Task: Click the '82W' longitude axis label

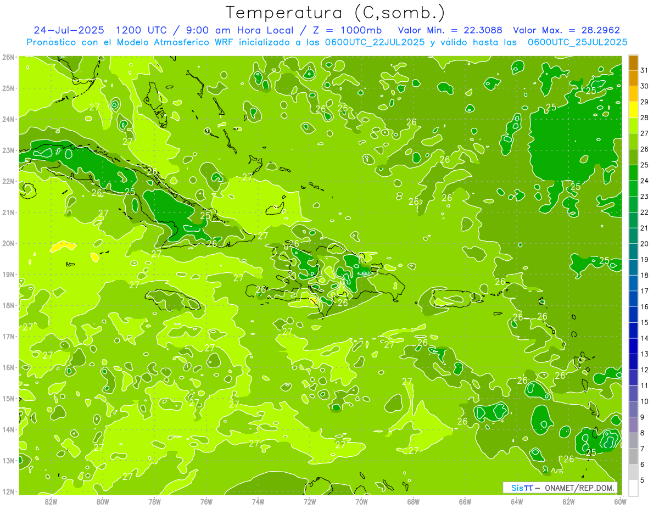Action: [51, 501]
